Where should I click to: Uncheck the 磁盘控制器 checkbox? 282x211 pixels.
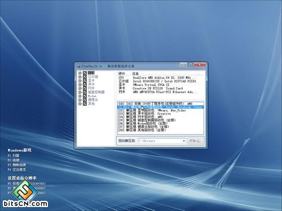(x=85, y=93)
